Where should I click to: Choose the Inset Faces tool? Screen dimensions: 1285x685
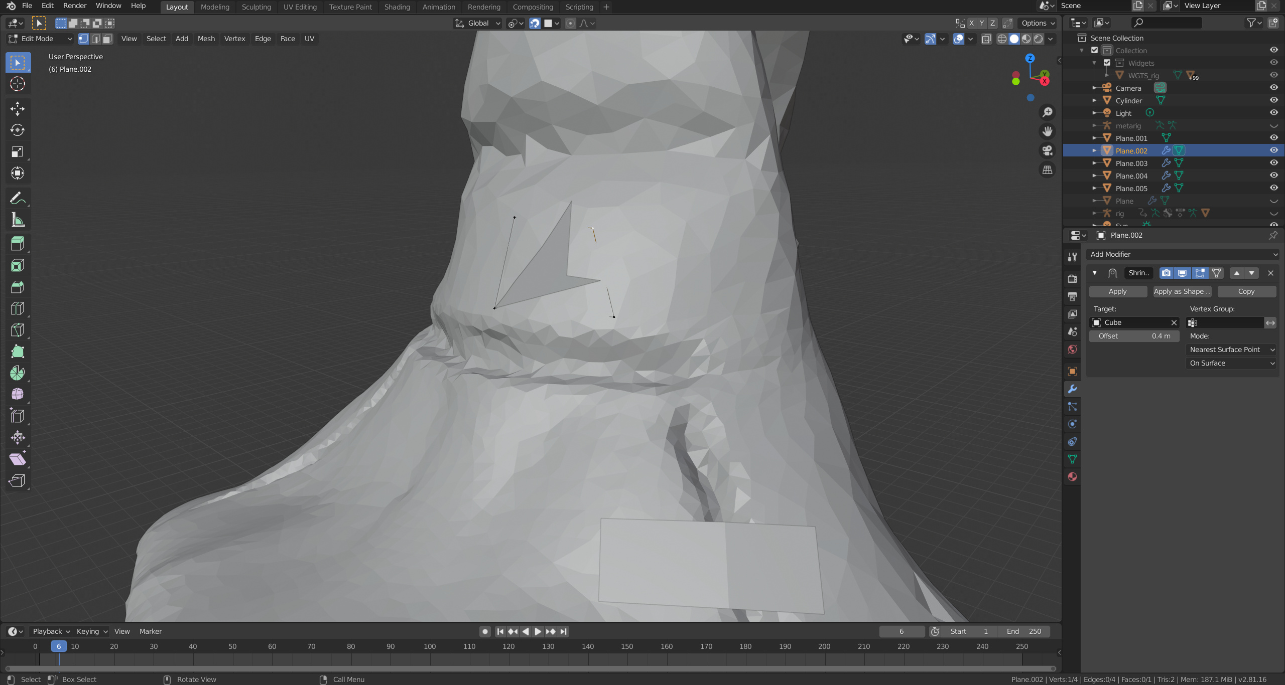click(18, 265)
